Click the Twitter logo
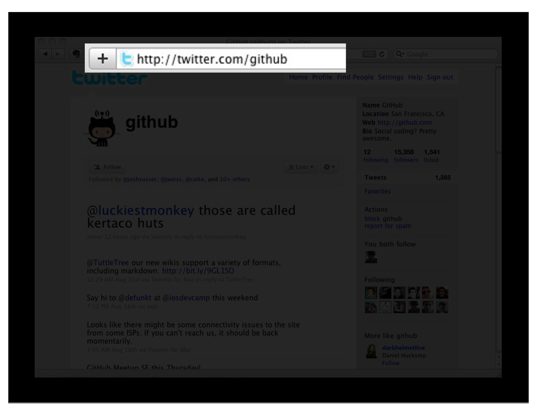Screen dimensions: 537x415 (x=110, y=78)
